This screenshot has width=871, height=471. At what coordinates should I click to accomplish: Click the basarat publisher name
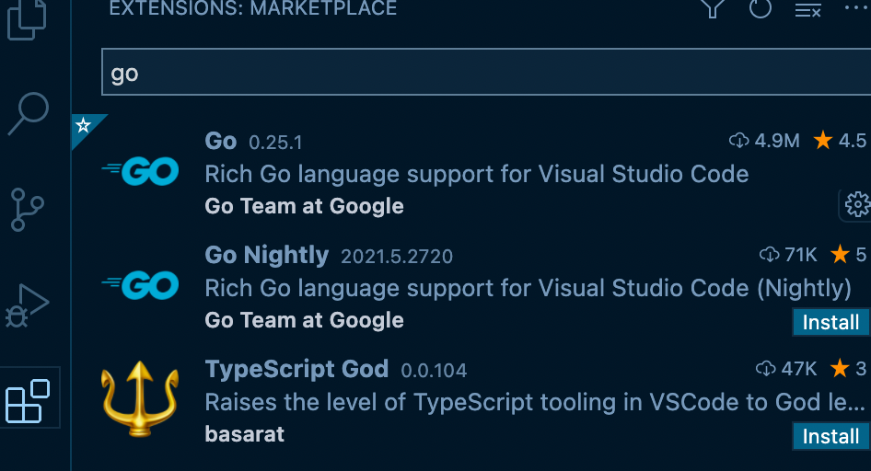[244, 434]
